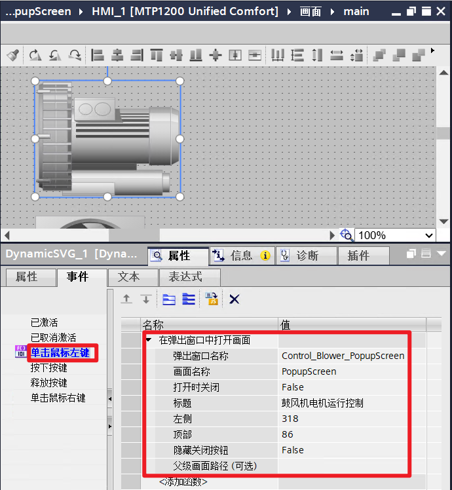Distribute objects vertically evenly

[x=297, y=55]
